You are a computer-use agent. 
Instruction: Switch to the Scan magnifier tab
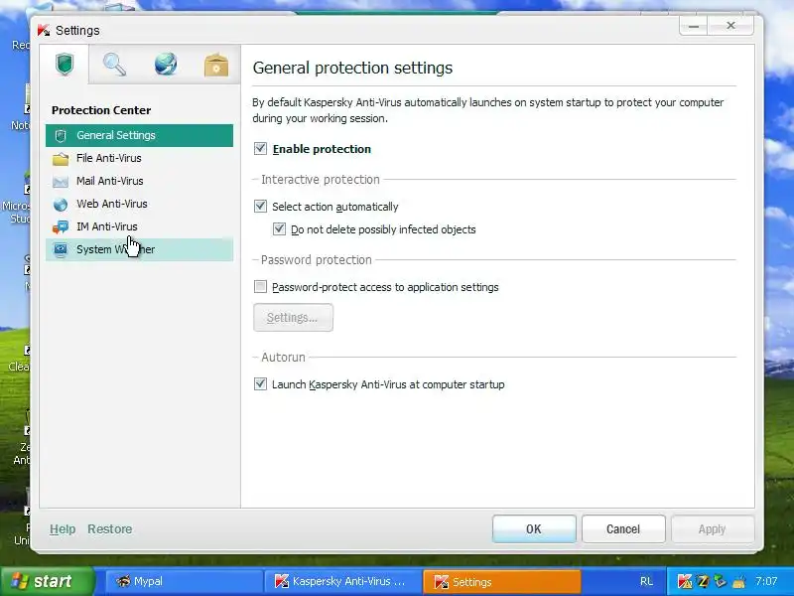click(114, 65)
